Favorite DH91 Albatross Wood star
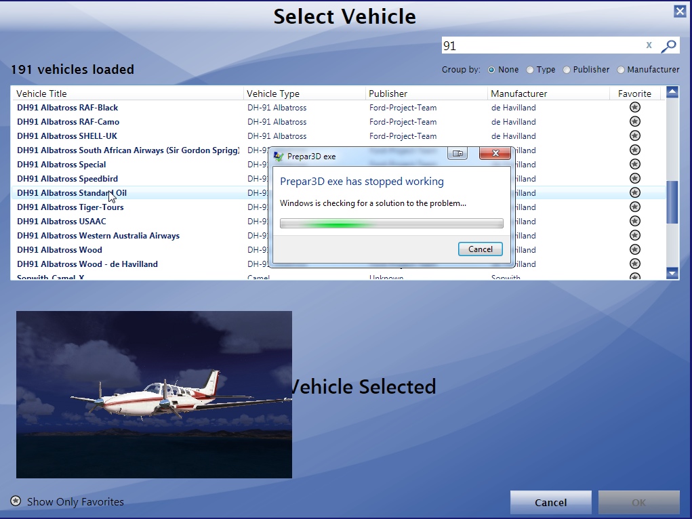The width and height of the screenshot is (692, 519). coord(634,249)
